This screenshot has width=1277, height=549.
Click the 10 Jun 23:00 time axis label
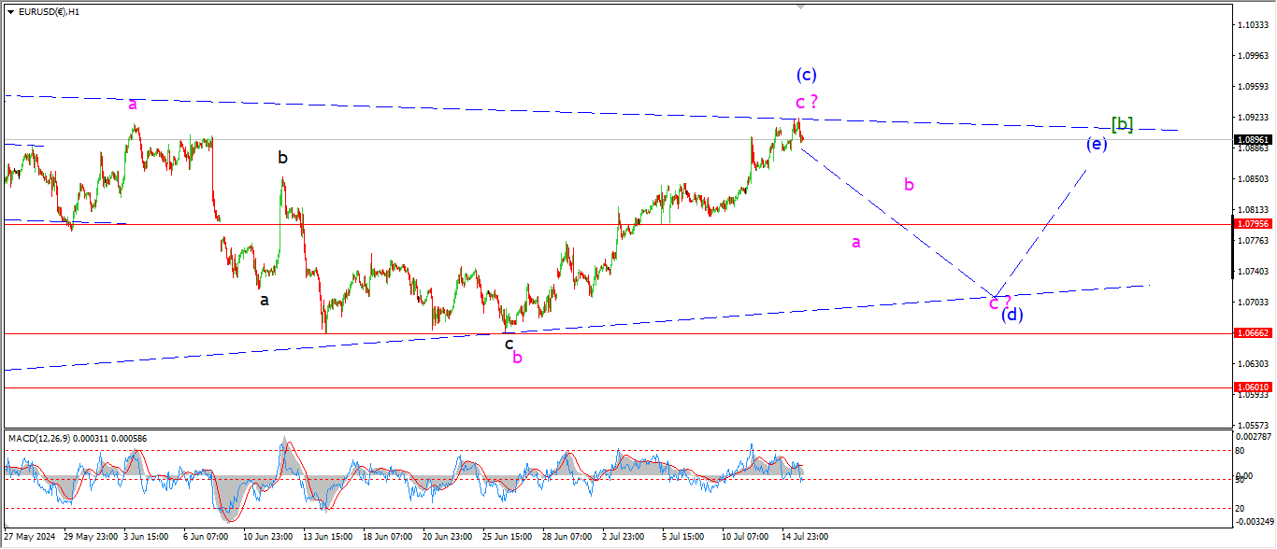[267, 537]
